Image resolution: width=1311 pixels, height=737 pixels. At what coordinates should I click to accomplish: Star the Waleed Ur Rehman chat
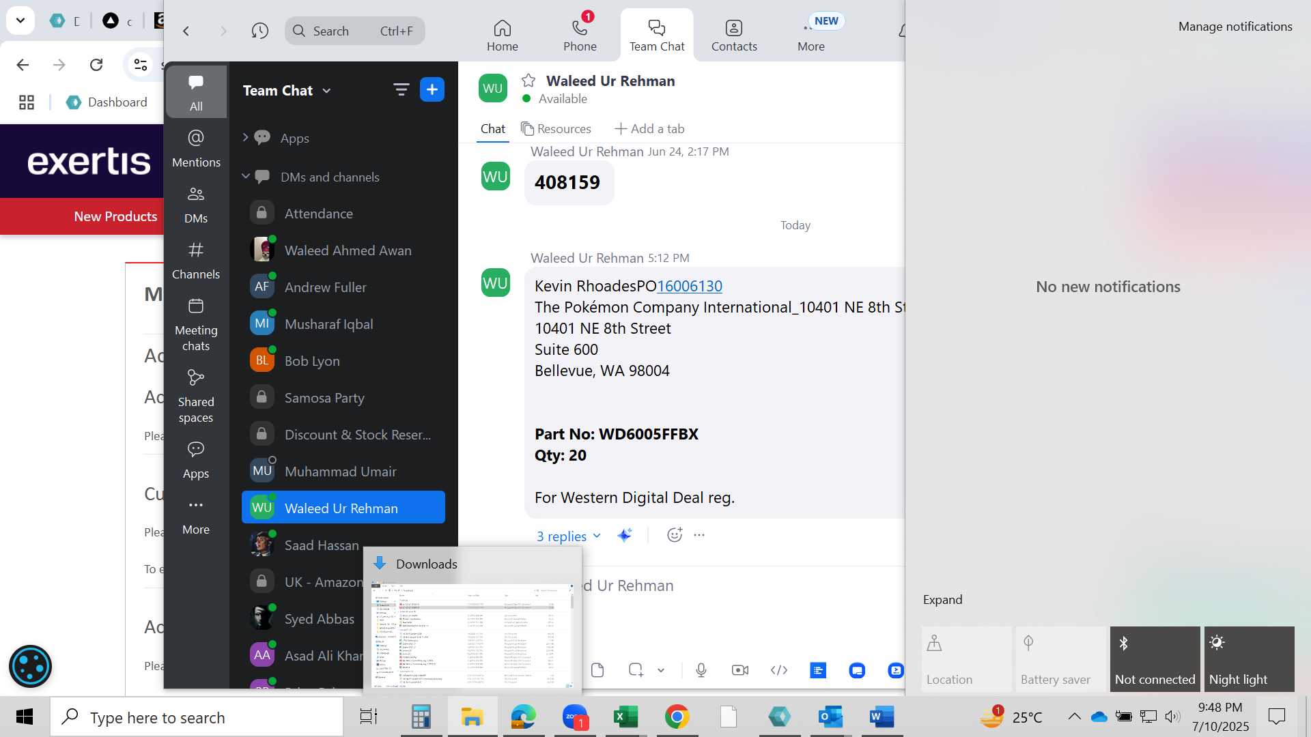528,81
